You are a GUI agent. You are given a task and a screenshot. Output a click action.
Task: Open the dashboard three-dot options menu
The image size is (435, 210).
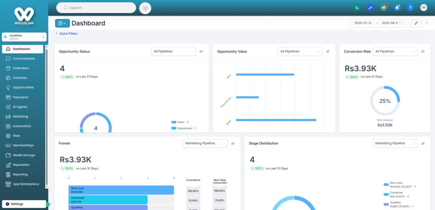pos(427,23)
